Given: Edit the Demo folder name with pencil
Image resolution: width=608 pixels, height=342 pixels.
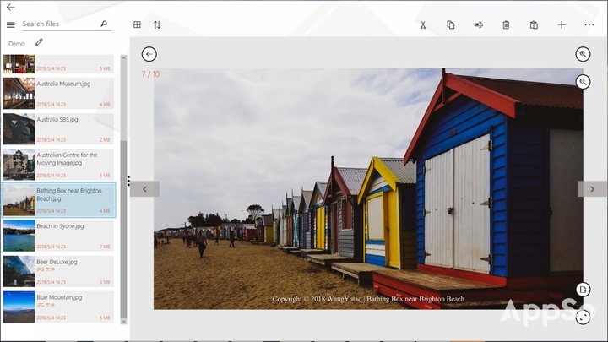Looking at the screenshot, I should point(39,43).
